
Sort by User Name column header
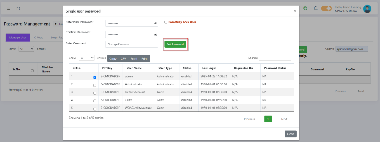139,68
